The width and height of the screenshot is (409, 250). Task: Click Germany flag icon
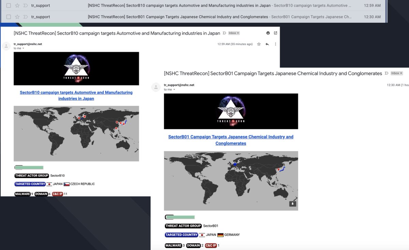(x=220, y=235)
